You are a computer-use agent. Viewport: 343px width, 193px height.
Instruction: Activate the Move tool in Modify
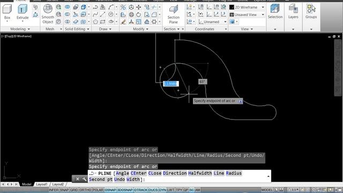pos(139,7)
